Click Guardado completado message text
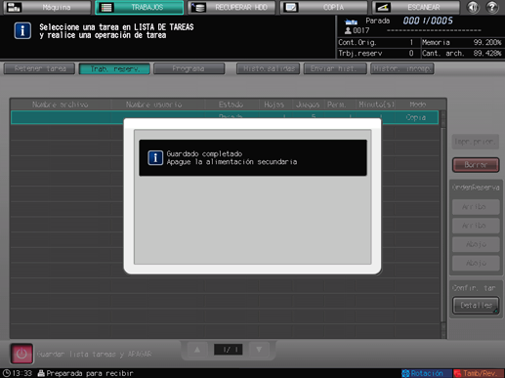This screenshot has width=505, height=378. 204,153
